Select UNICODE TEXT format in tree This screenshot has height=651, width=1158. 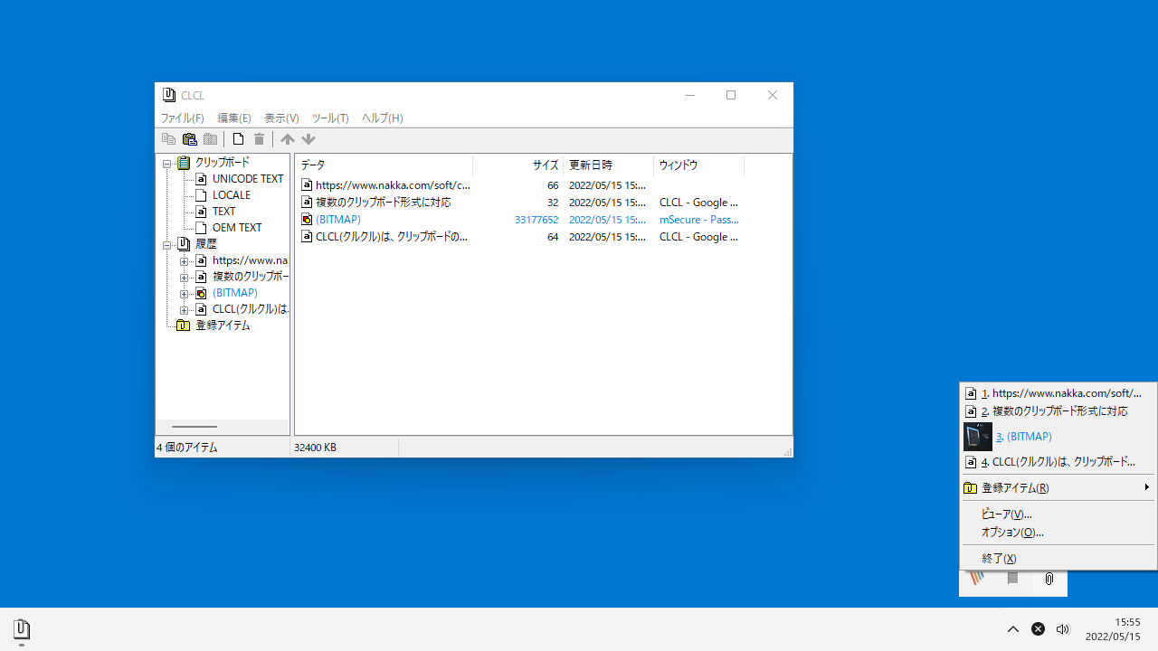[x=248, y=179]
